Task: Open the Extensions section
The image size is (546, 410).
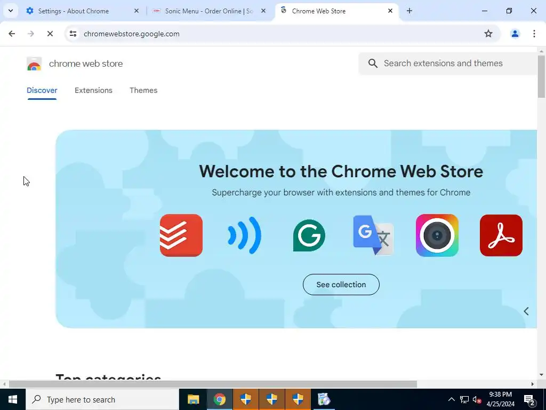Action: [93, 90]
